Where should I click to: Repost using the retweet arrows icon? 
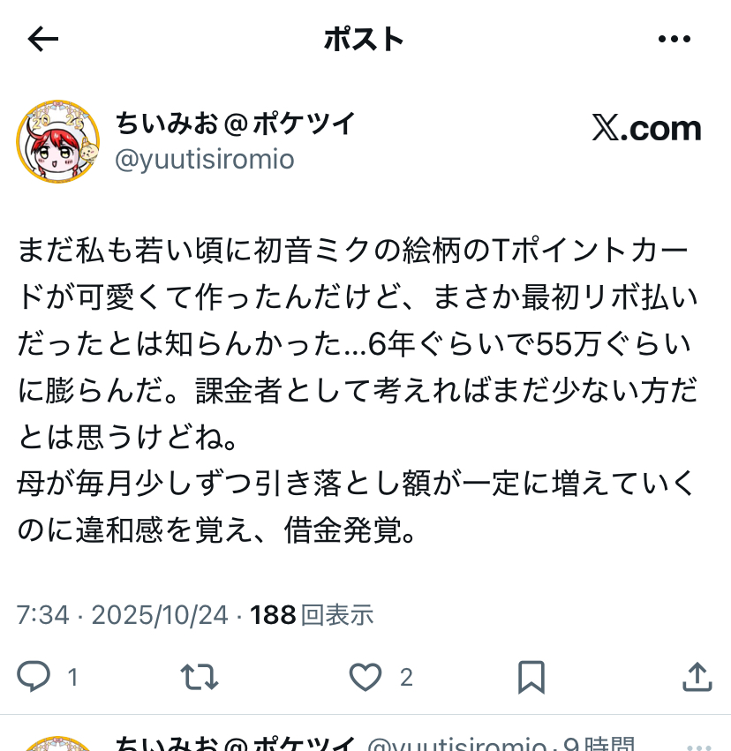click(200, 677)
